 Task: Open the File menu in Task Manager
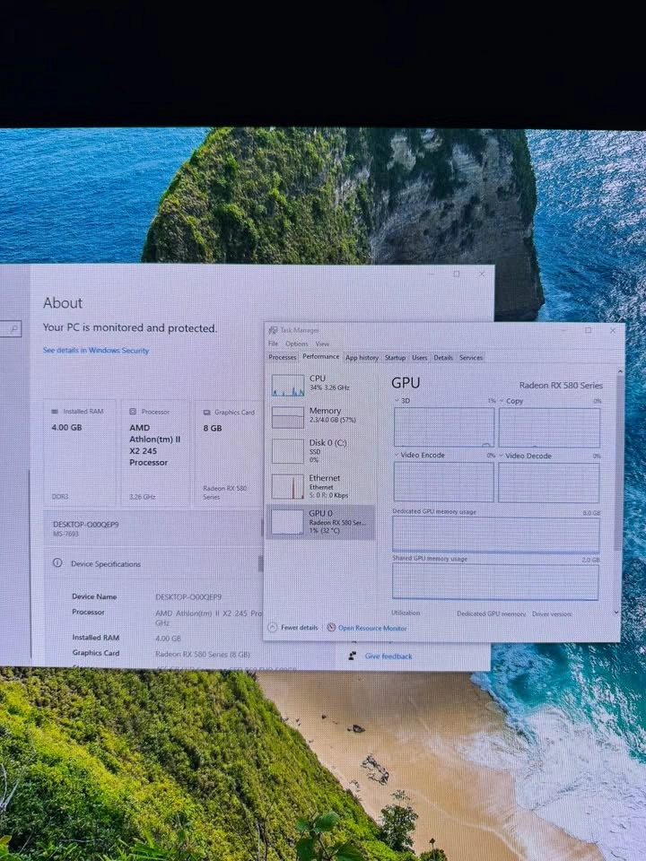coord(273,344)
